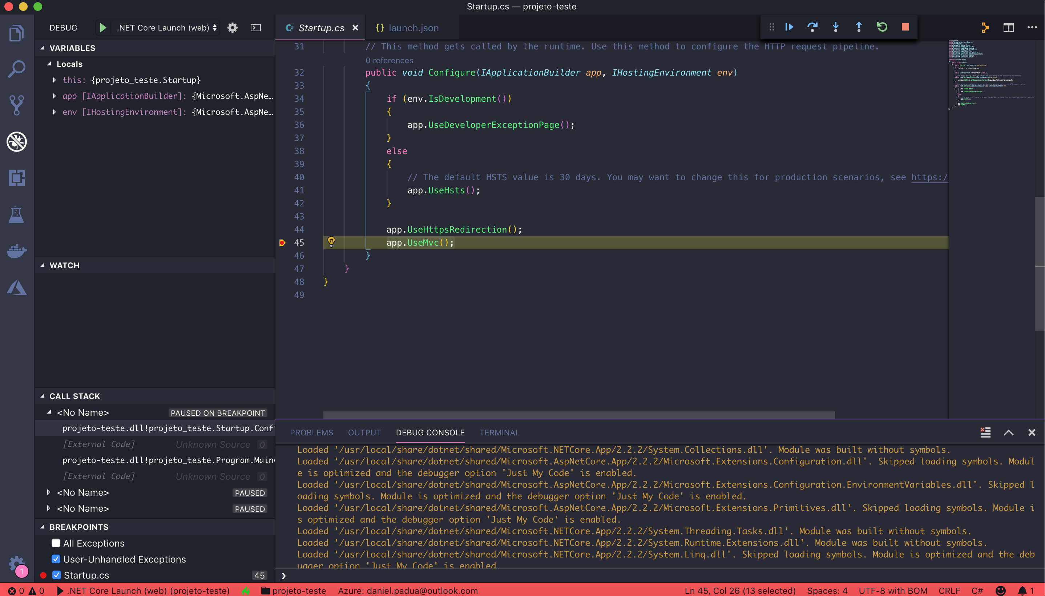
Task: Step Into the current statement
Action: [x=835, y=27]
